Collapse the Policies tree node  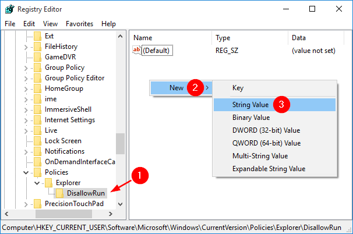click(x=26, y=172)
